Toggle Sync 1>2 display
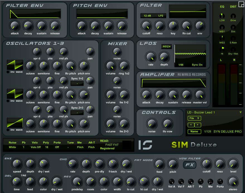This screenshot has width=245, height=193. (77, 83)
